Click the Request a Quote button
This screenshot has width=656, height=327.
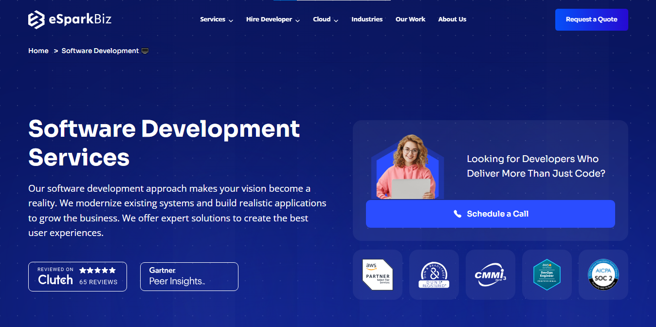click(591, 19)
